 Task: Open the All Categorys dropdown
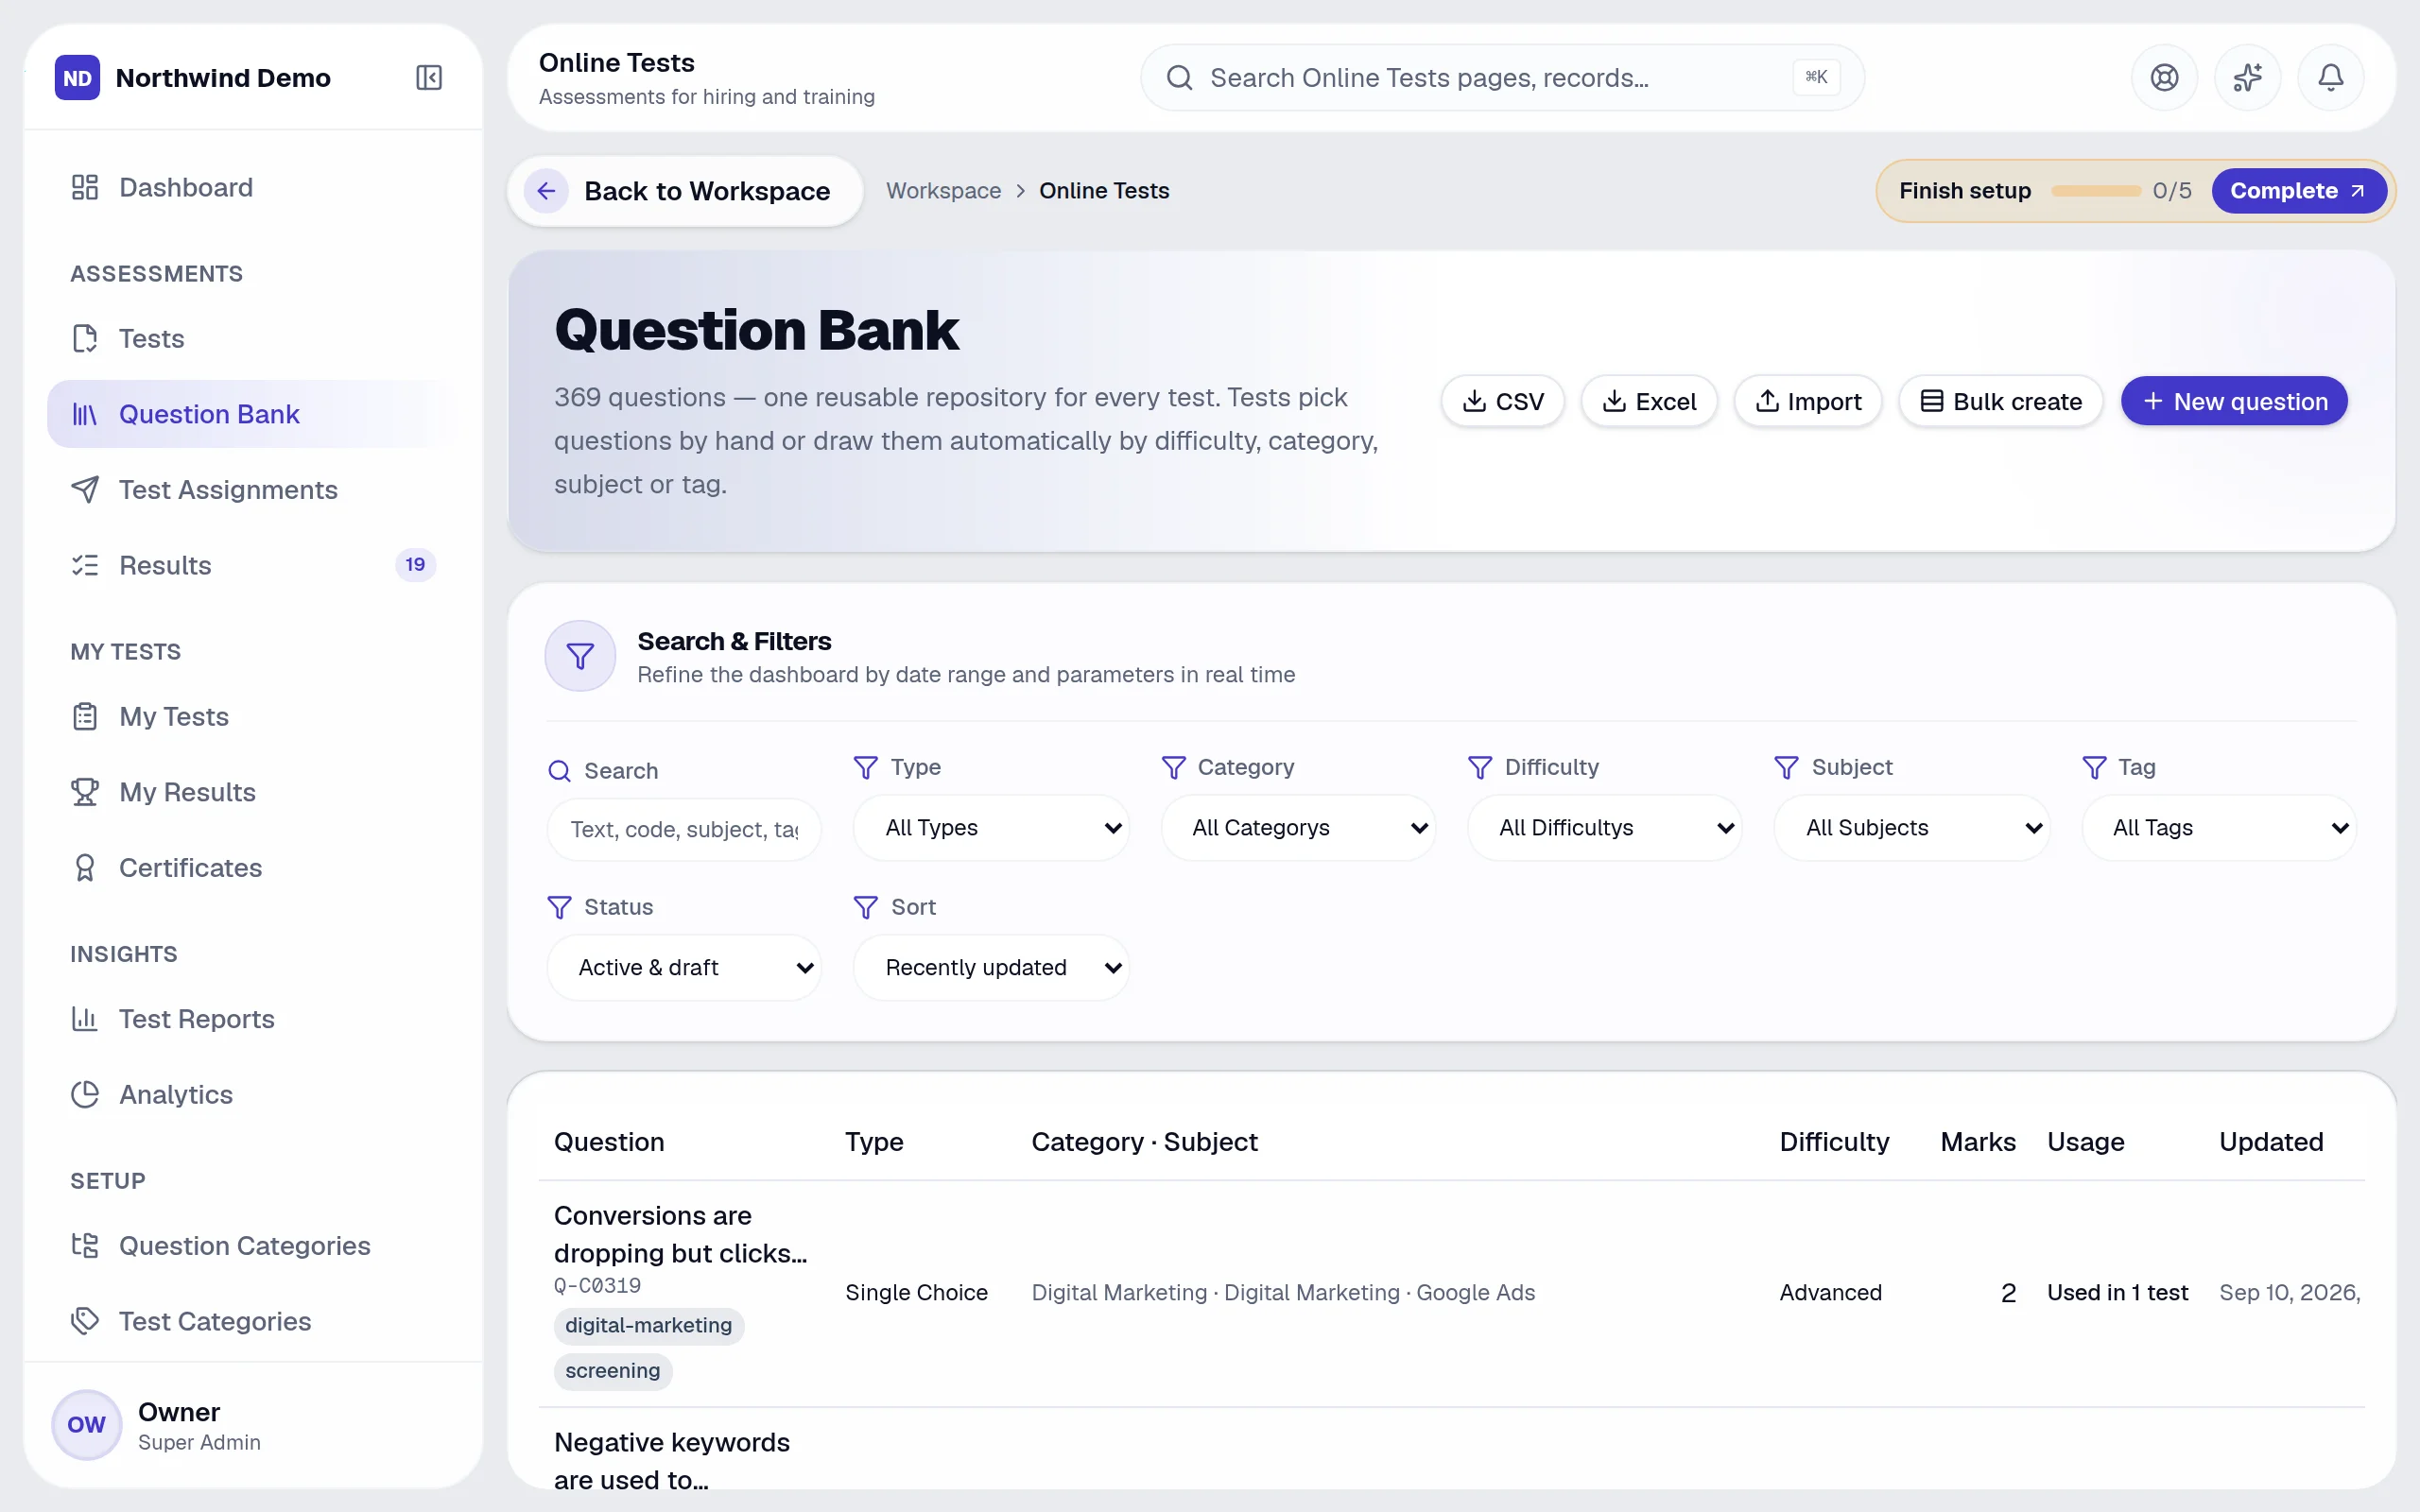point(1298,828)
